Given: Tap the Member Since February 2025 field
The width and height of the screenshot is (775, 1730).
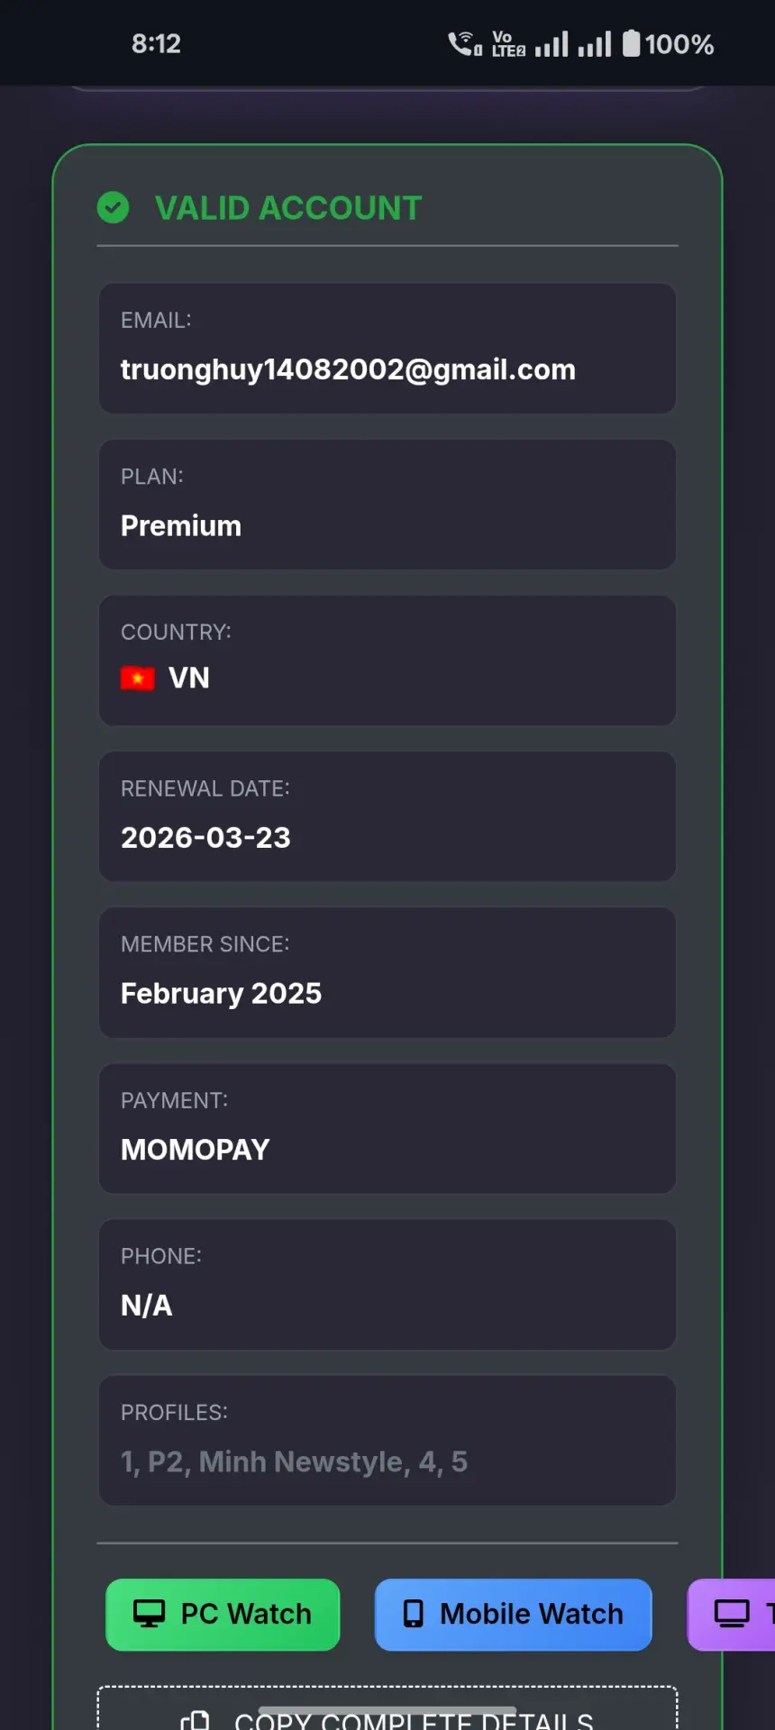Looking at the screenshot, I should (387, 973).
